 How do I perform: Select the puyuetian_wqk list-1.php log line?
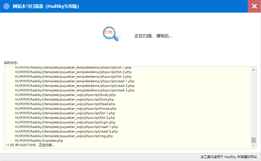coord(65,113)
